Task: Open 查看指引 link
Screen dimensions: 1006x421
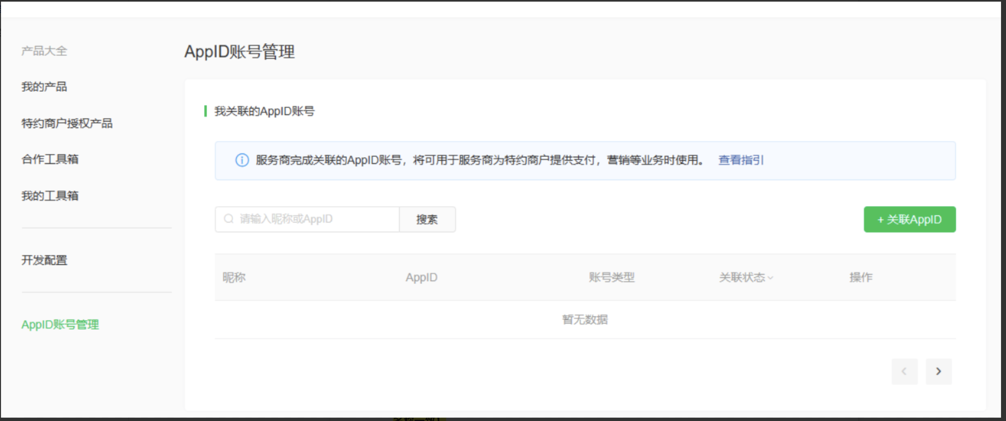Action: (x=740, y=160)
